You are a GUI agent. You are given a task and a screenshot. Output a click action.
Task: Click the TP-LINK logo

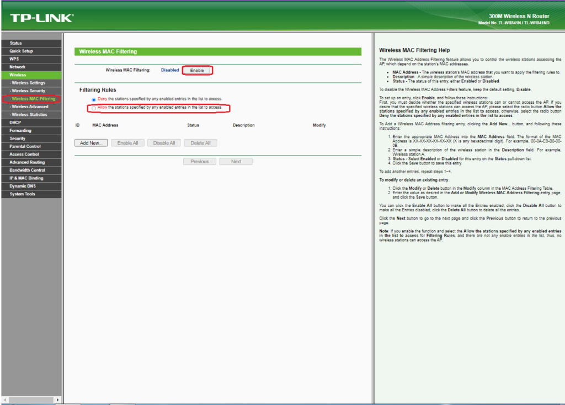coord(42,18)
